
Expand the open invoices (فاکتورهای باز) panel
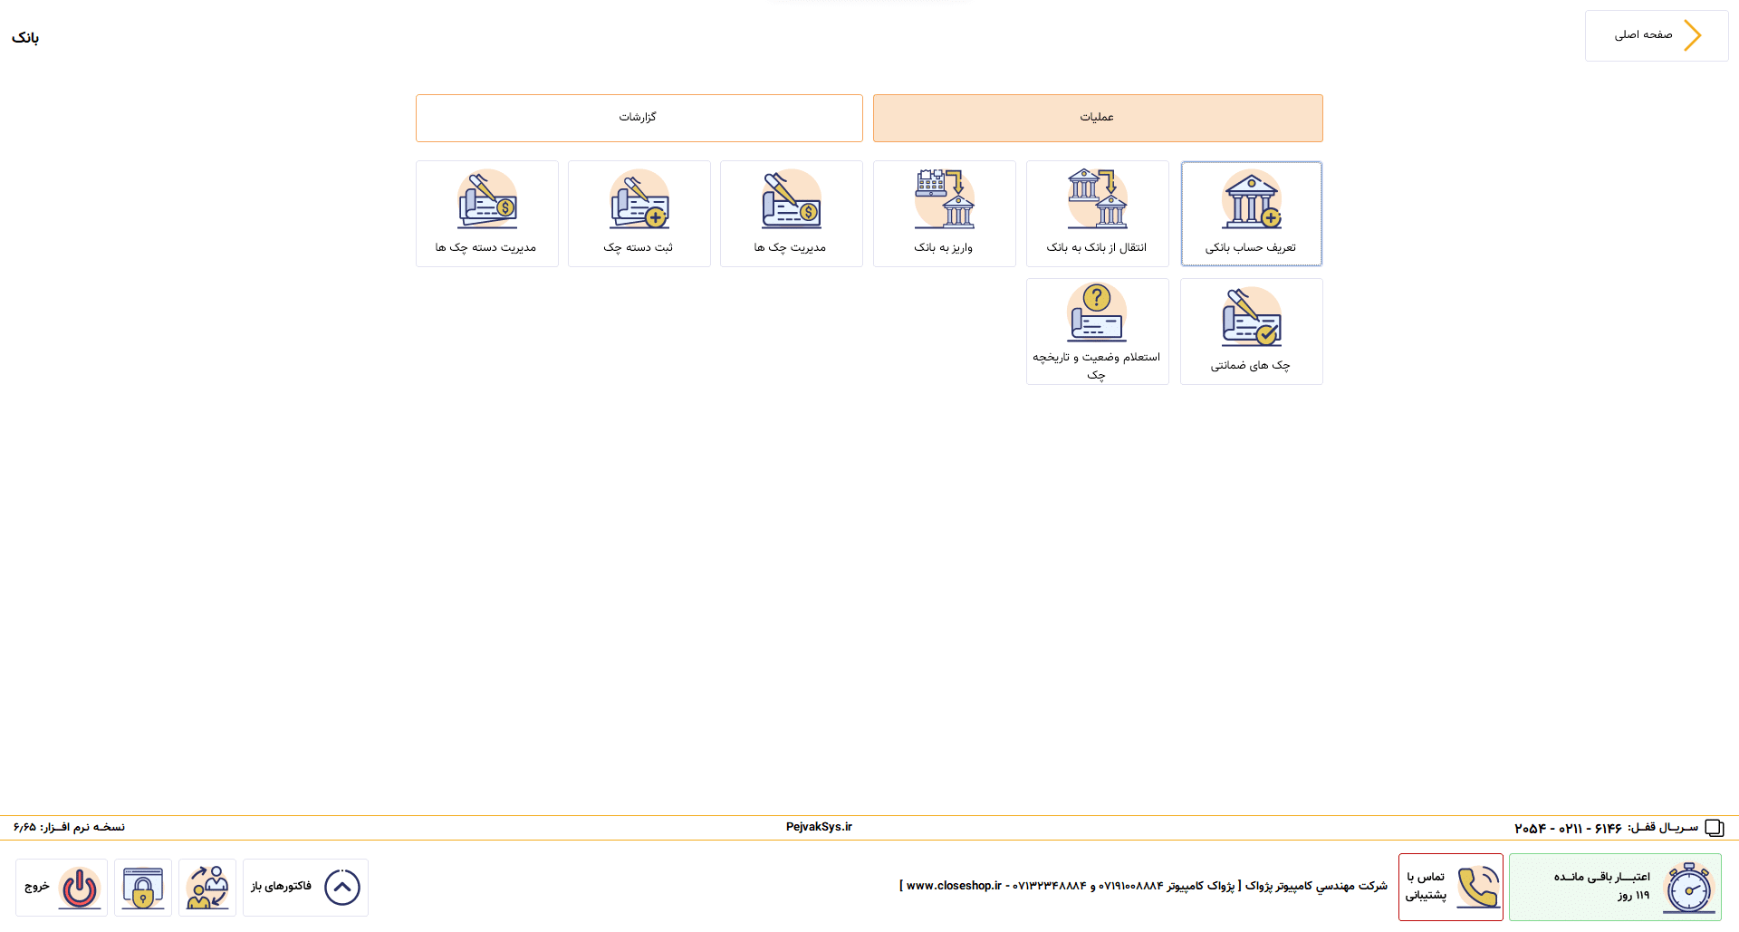tap(305, 888)
